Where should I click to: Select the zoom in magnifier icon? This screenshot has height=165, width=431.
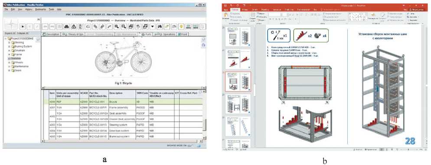tap(117, 26)
